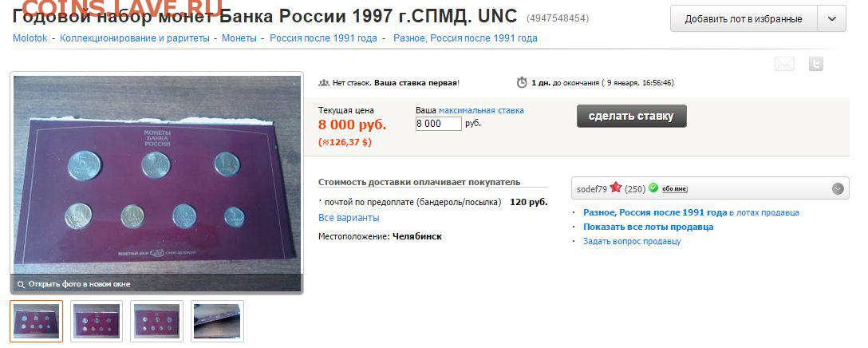This screenshot has height=348, width=868.
Task: Open 'Коллекционирование и раритеты' breadcrumb
Action: coord(135,38)
